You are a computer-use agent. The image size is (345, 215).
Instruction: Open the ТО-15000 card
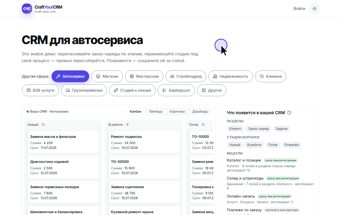click(x=201, y=142)
